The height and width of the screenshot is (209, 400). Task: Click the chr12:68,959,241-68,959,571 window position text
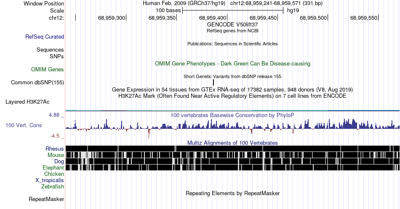pos(276,3)
